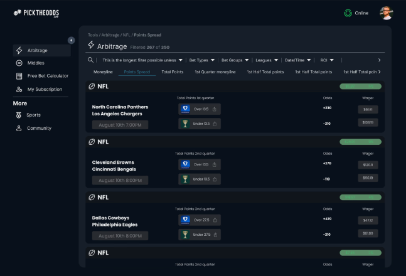Viewport: 406px width, 276px height.
Task: Click the Under 13.5 bet for Browns game
Action: [x=200, y=179]
